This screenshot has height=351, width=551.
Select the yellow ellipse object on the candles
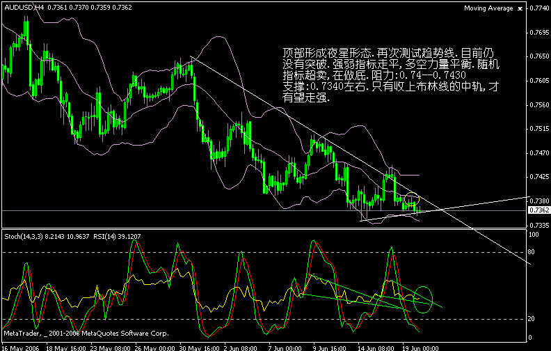click(x=412, y=199)
